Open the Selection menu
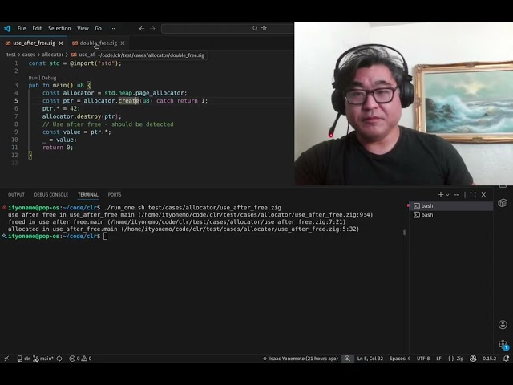 click(x=59, y=29)
